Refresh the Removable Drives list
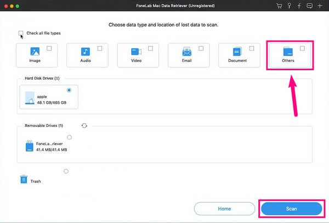The image size is (329, 223). point(84,125)
